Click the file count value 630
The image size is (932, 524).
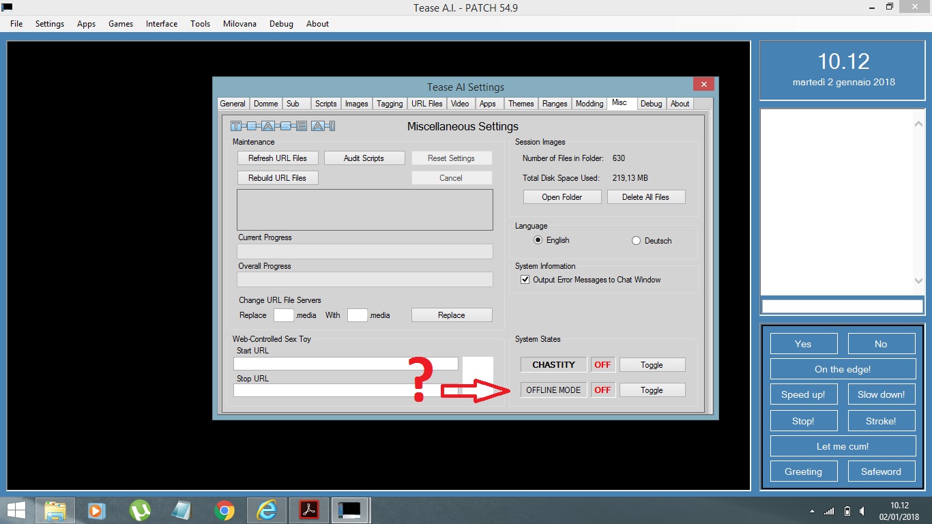619,158
